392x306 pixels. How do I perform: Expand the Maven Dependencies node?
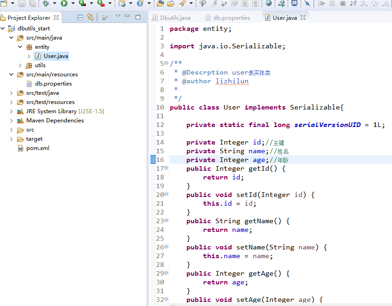coord(12,121)
